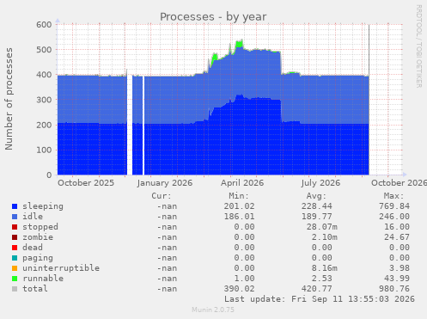427x319 pixels.
Task: Click the dead legend color swatch
Action: point(15,248)
